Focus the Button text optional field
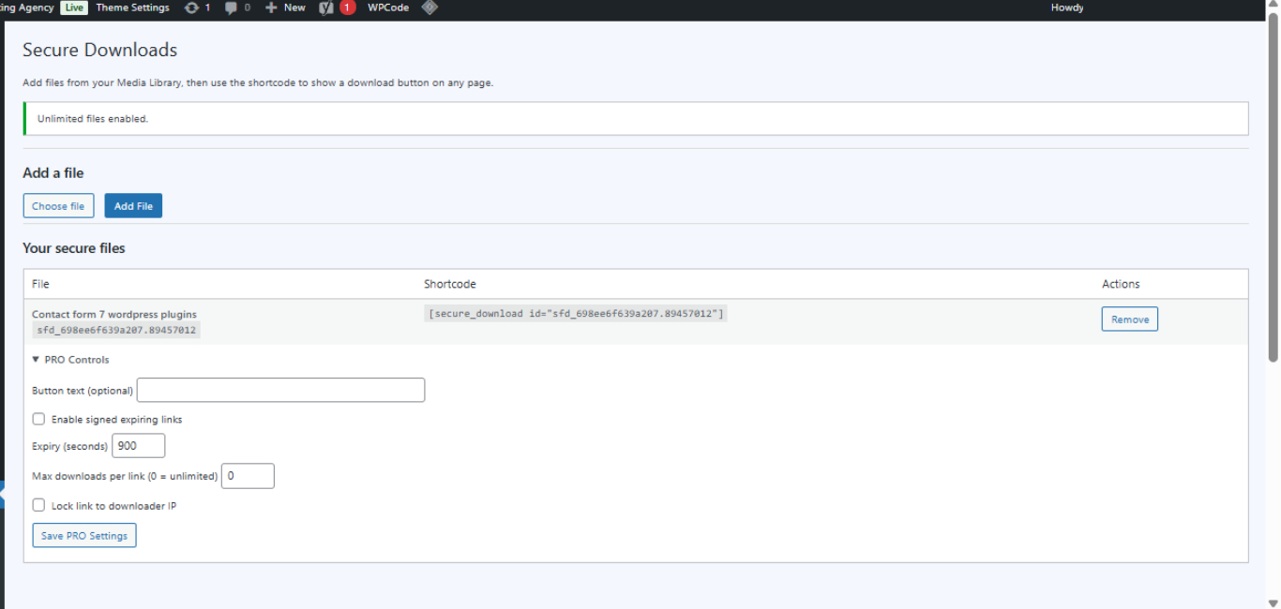This screenshot has height=609, width=1281. (x=281, y=390)
